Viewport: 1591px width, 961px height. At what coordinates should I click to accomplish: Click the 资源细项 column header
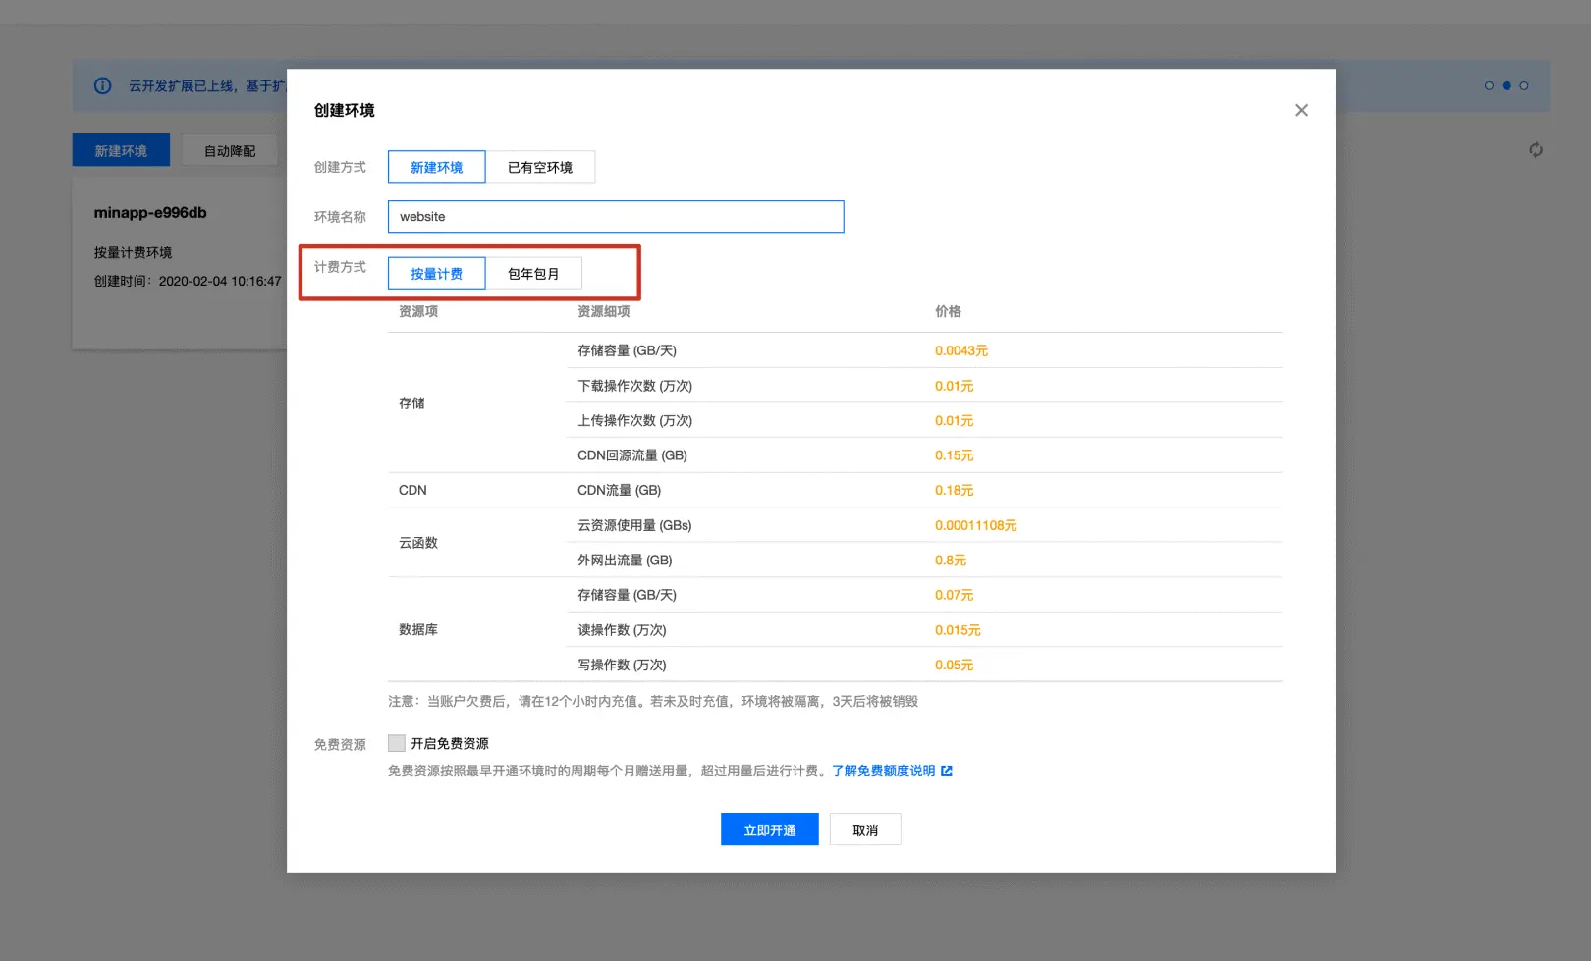point(604,311)
